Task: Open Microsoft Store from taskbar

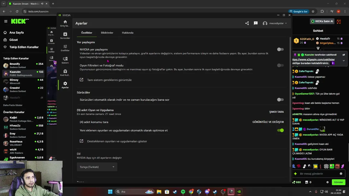Action: point(167,192)
